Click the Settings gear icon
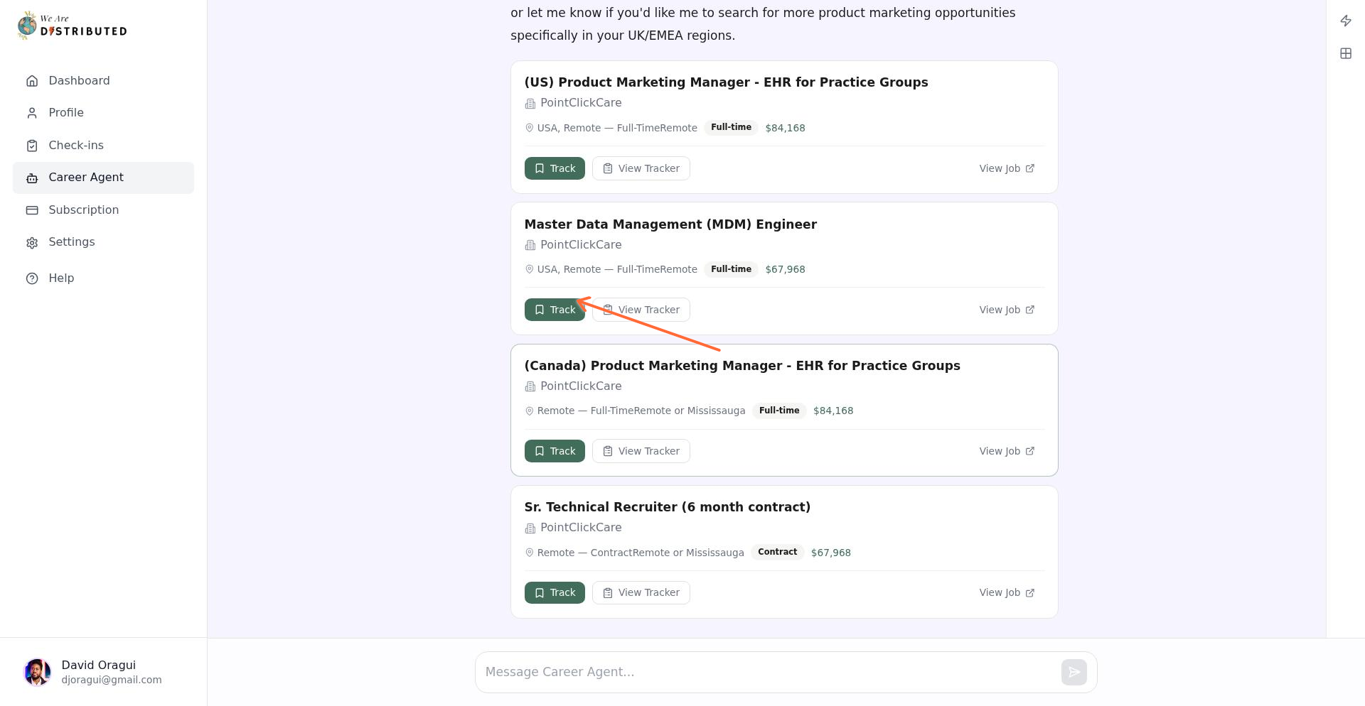1365x706 pixels. pos(32,242)
